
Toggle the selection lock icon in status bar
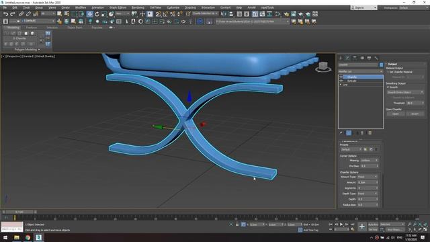pyautogui.click(x=237, y=225)
